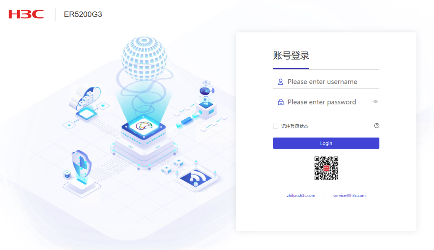Image resolution: width=434 pixels, height=250 pixels.
Task: Toggle password visibility eye icon
Action: (x=375, y=102)
